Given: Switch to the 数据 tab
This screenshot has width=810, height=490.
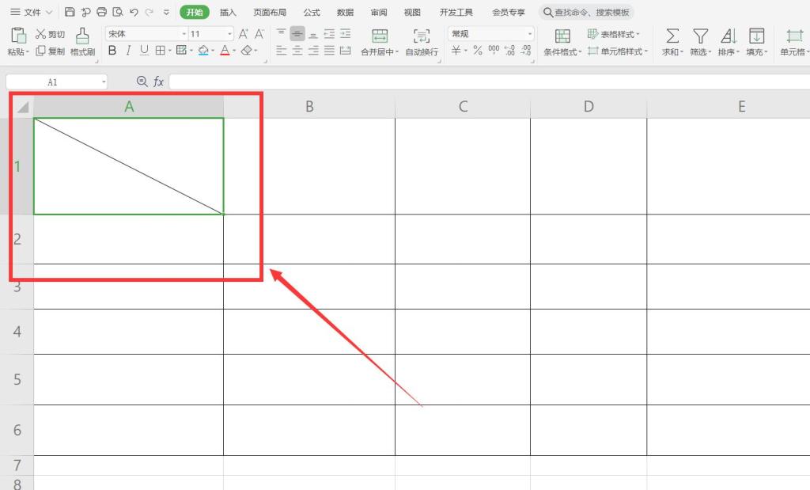Looking at the screenshot, I should coord(345,12).
